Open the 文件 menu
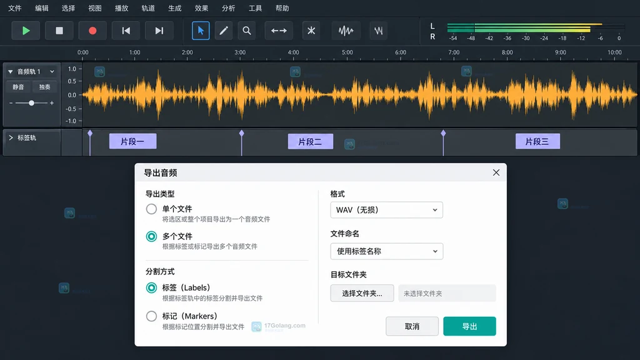Screen dimensions: 640x360 coord(15,8)
